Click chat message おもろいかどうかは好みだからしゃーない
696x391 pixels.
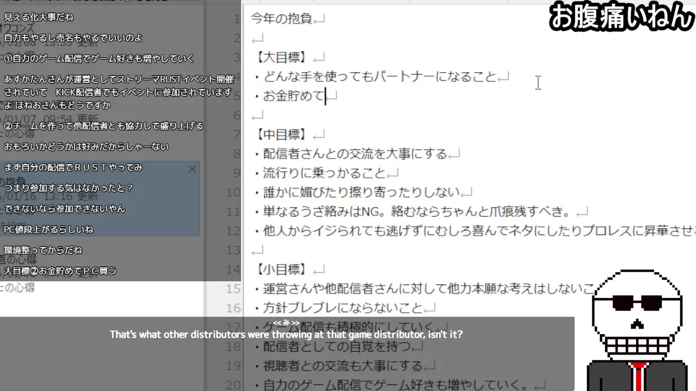[x=86, y=147]
